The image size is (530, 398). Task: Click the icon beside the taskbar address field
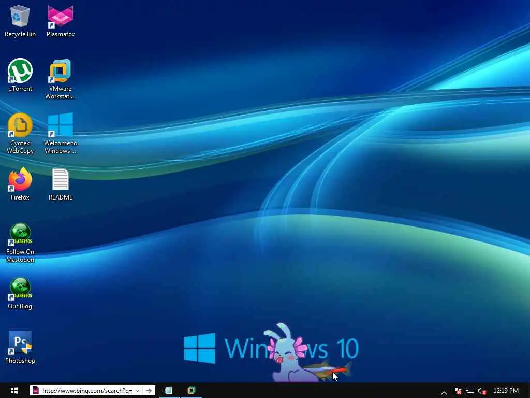coord(35,391)
